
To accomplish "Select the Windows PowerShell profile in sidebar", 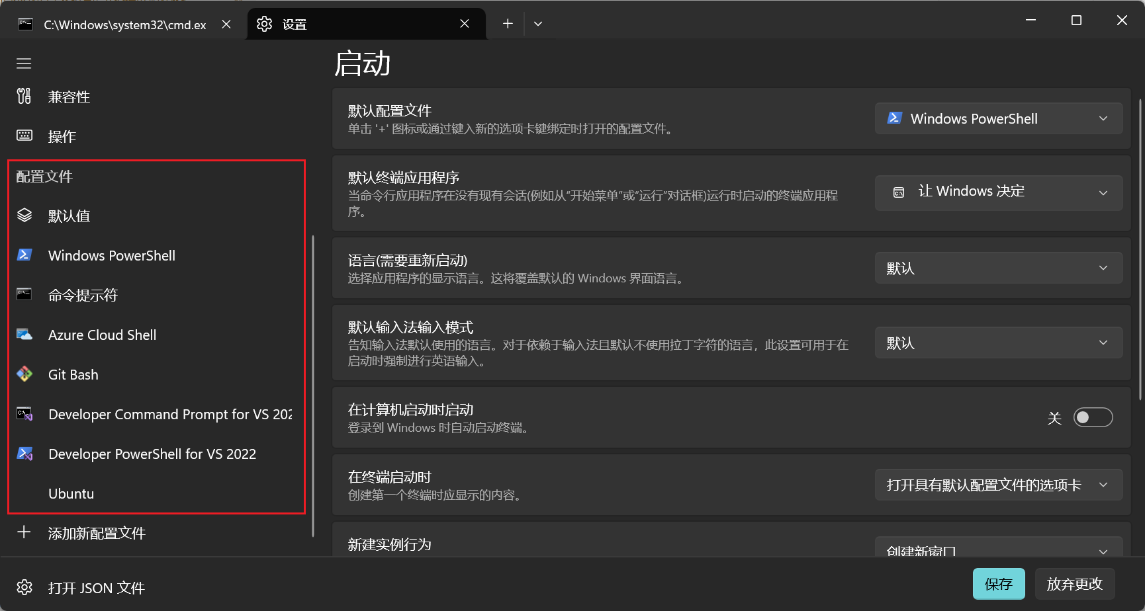I will 156,255.
